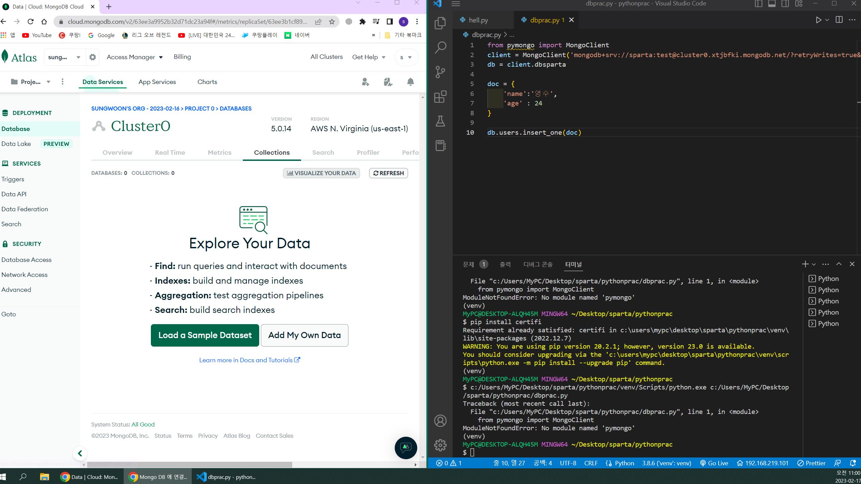Open Run Python File options dropdown
The image size is (861, 484).
827,20
